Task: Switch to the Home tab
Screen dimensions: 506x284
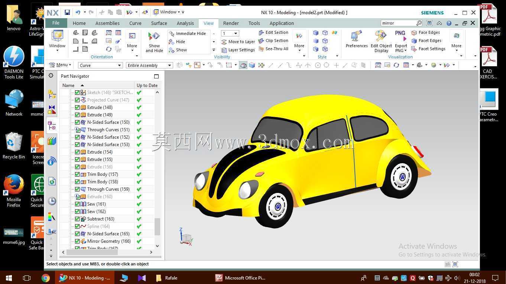Action: (79, 23)
